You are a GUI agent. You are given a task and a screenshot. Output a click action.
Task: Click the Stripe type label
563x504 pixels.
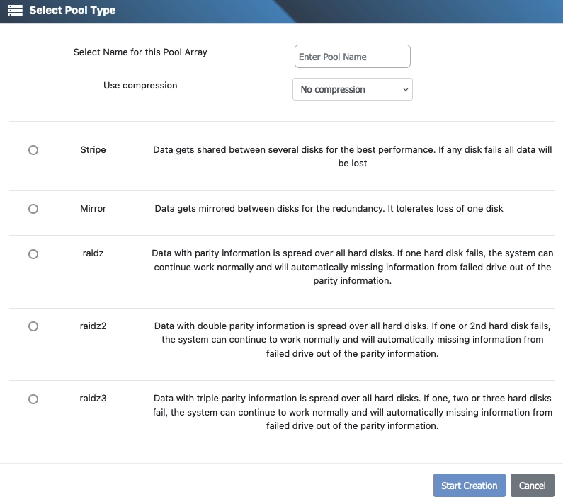[93, 150]
